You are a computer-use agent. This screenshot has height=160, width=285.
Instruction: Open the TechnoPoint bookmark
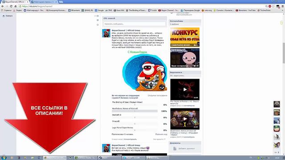point(264,10)
